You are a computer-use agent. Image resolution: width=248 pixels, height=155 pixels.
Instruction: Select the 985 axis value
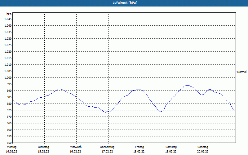point(9,97)
